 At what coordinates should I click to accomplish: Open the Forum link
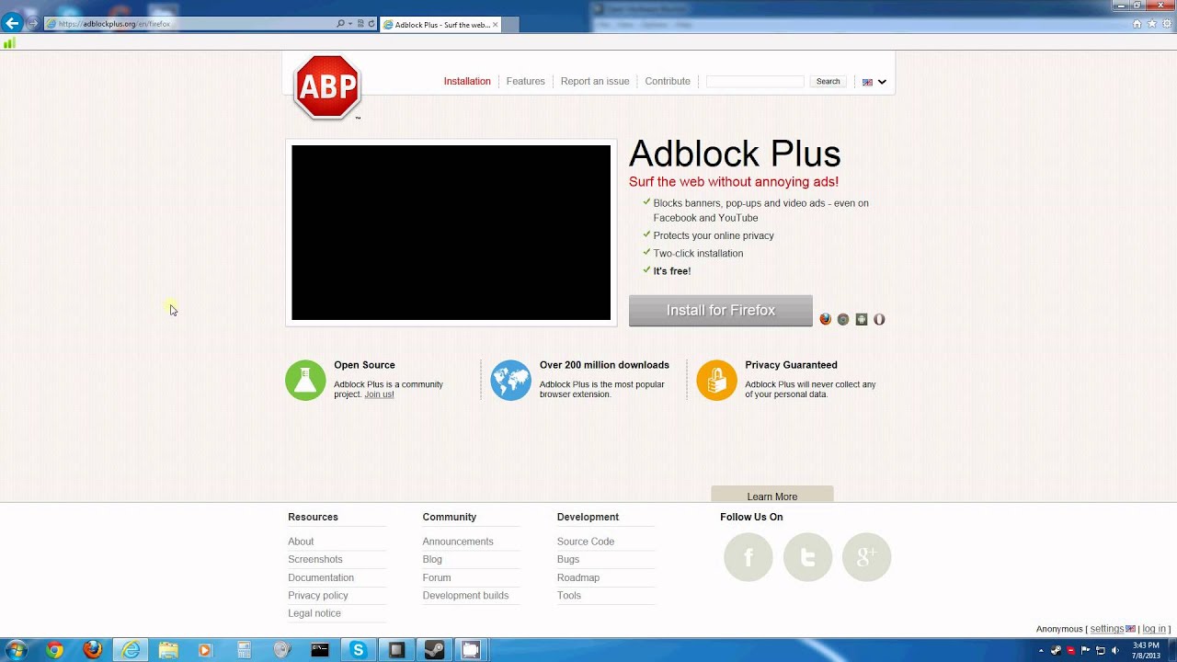pos(437,577)
